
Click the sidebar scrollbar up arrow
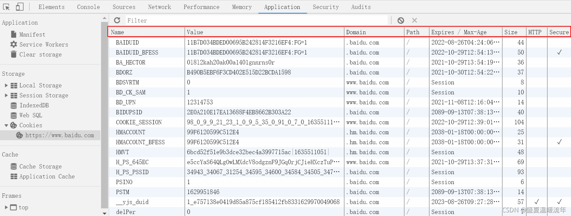104,18
